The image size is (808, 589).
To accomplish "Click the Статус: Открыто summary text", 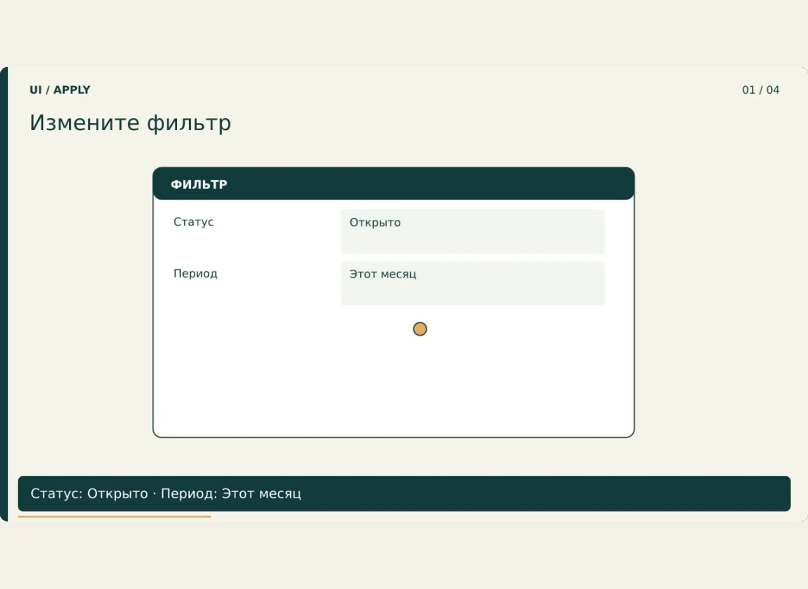I will (x=89, y=494).
